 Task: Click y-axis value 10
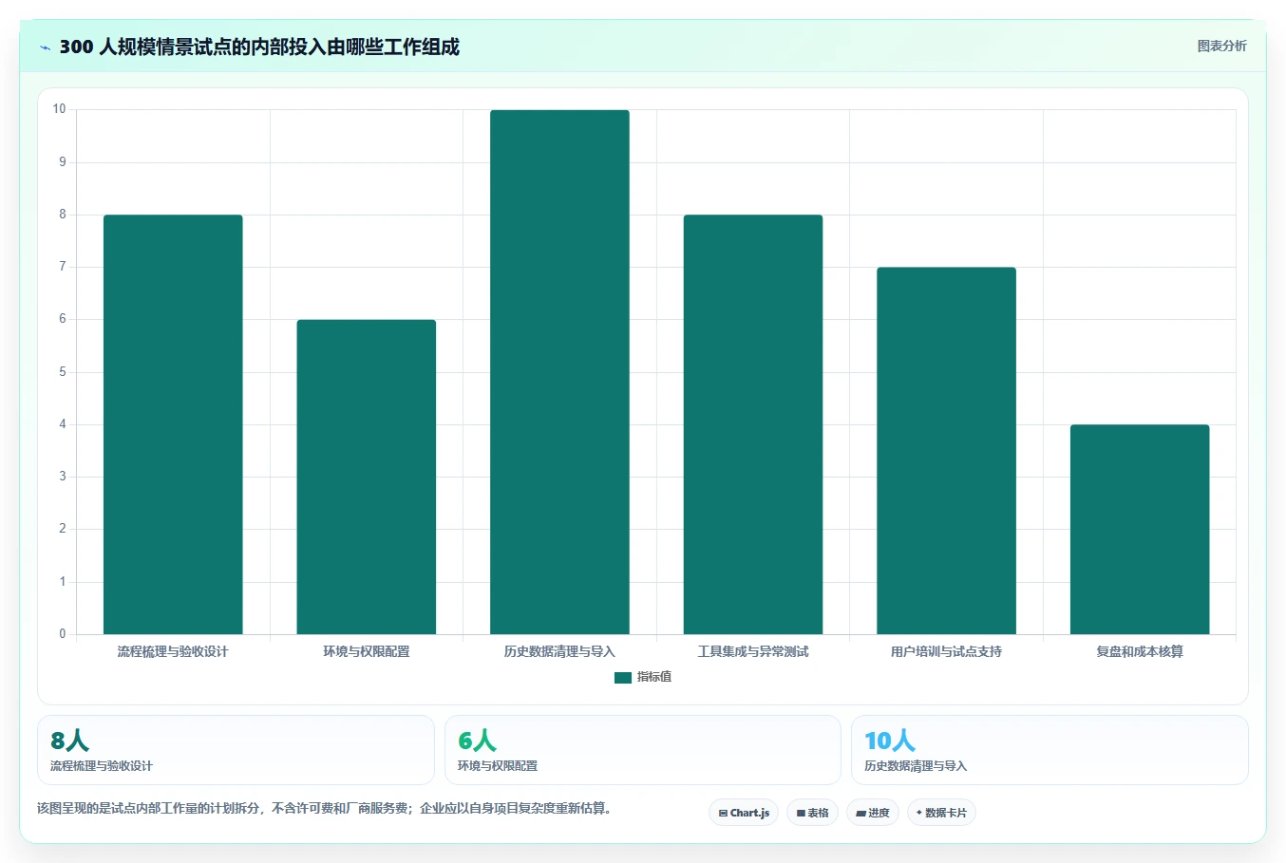[59, 109]
